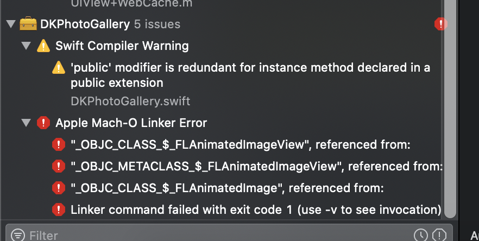Open the DKPhotoGallery.swift file reference
479x241 pixels.
click(130, 101)
